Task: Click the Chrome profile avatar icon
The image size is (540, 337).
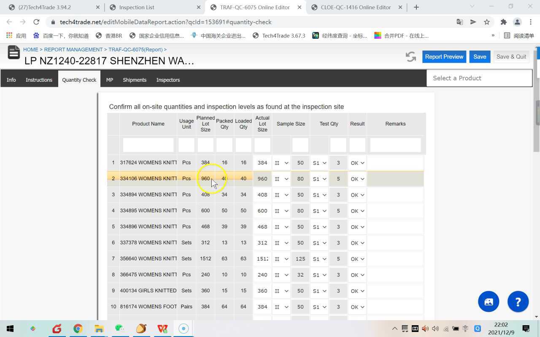Action: click(x=517, y=22)
